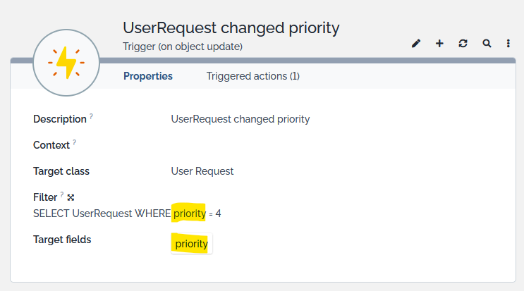Open the Triggered actions (1) tab

click(253, 76)
